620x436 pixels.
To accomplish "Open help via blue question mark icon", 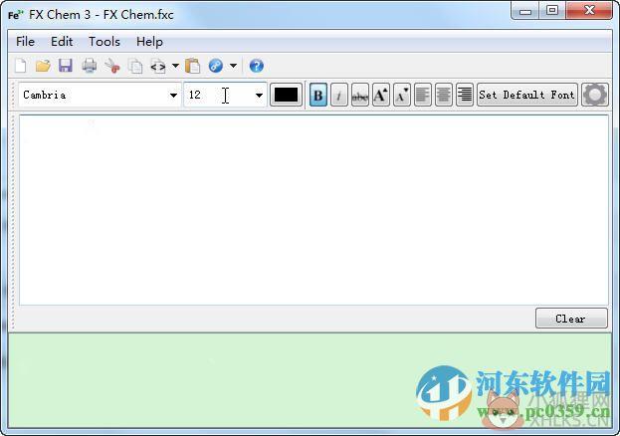I will pyautogui.click(x=256, y=66).
